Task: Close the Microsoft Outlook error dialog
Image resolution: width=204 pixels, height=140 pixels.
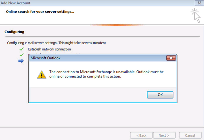Action: pos(171,58)
